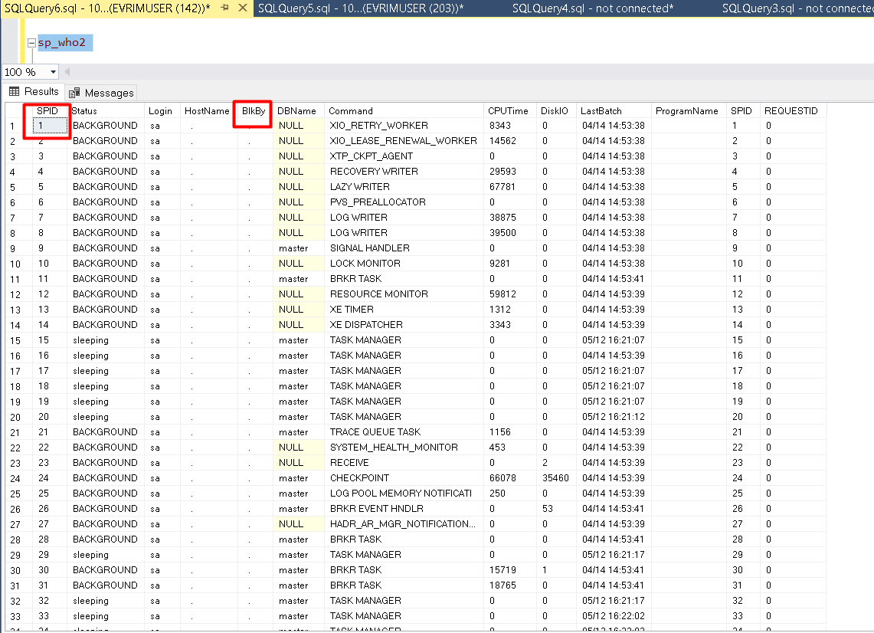Click the sp_who2 text in the query editor

[x=62, y=42]
